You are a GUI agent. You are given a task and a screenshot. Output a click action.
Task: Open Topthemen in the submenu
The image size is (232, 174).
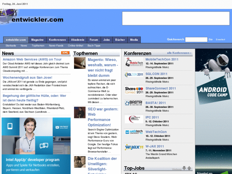pyautogui.click(x=38, y=46)
